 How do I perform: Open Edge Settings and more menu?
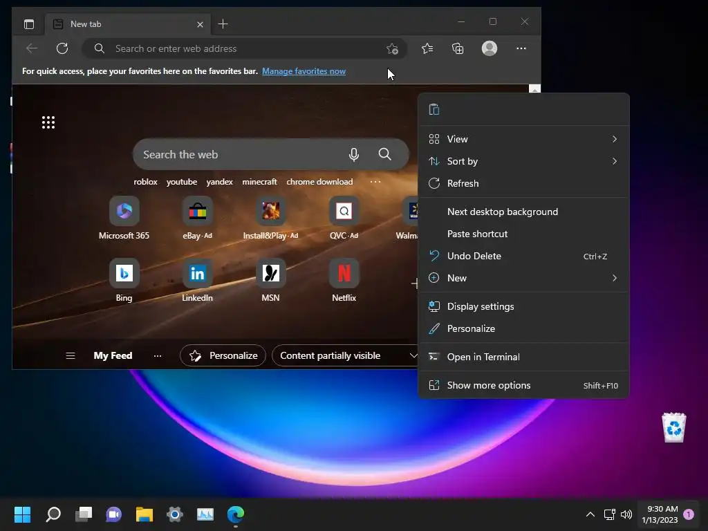[521, 48]
